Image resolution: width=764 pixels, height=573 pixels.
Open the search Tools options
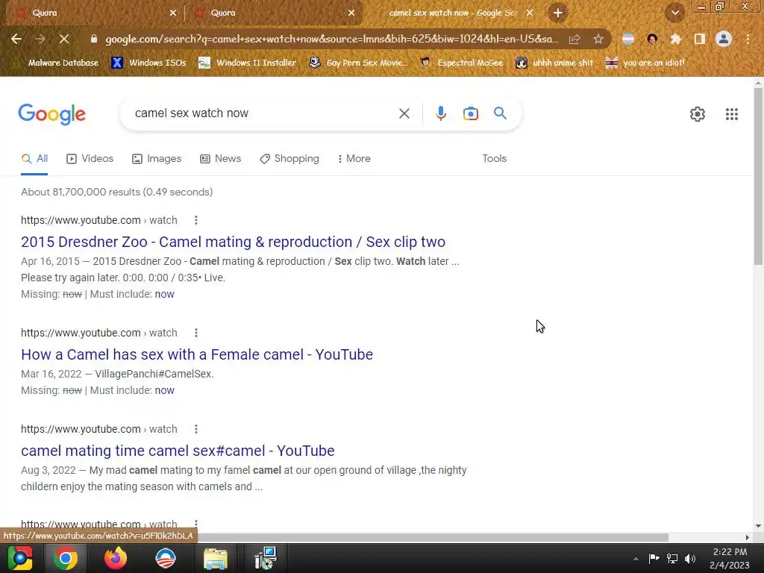tap(494, 159)
